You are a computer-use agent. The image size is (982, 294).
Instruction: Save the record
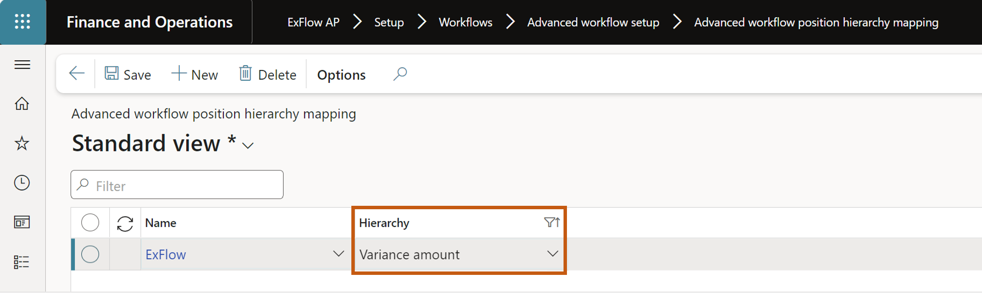click(128, 74)
